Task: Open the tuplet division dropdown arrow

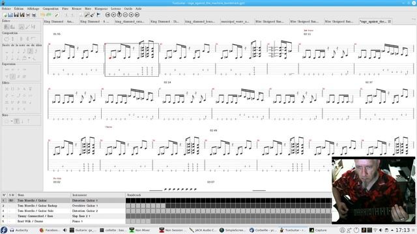Action: [29, 58]
